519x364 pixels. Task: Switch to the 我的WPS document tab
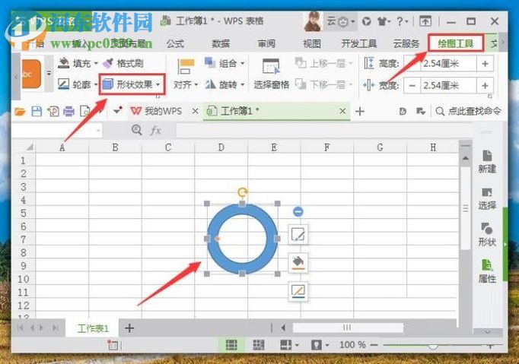[156, 111]
